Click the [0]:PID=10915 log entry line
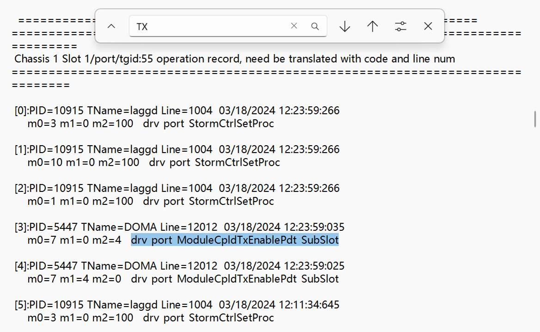540x332 pixels. coord(177,111)
